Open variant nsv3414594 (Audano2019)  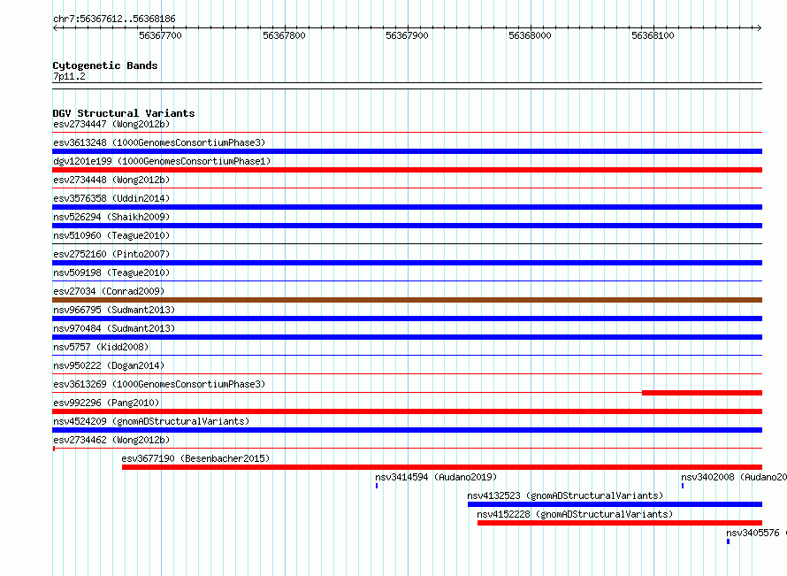(436, 477)
